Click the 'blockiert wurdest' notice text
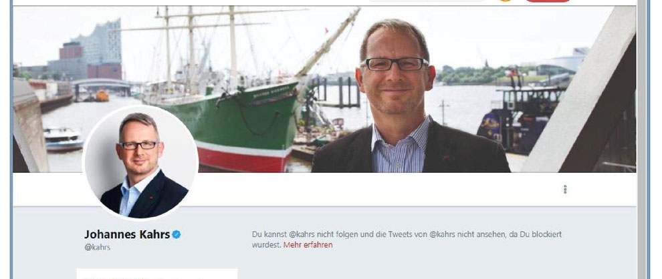This screenshot has height=279, width=662. click(407, 240)
